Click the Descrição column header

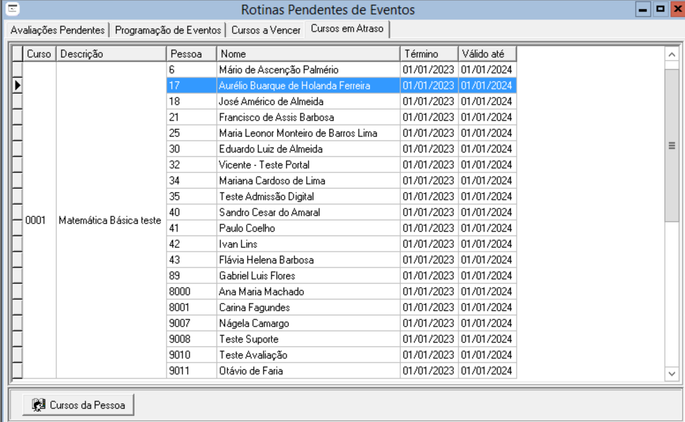pyautogui.click(x=111, y=54)
